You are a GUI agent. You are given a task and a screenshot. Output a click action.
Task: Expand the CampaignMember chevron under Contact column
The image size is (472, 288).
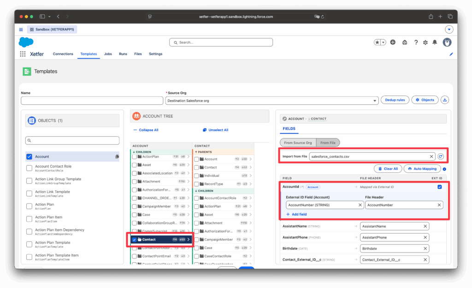[250, 240]
